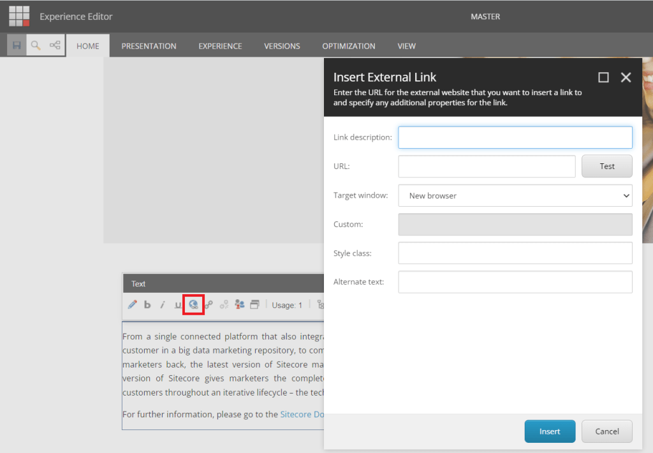
Task: Click Cancel in the link dialog
Action: [606, 431]
